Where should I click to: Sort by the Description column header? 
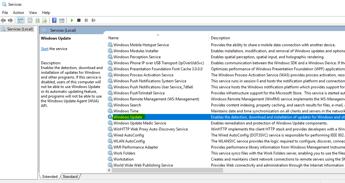pyautogui.click(x=220, y=38)
